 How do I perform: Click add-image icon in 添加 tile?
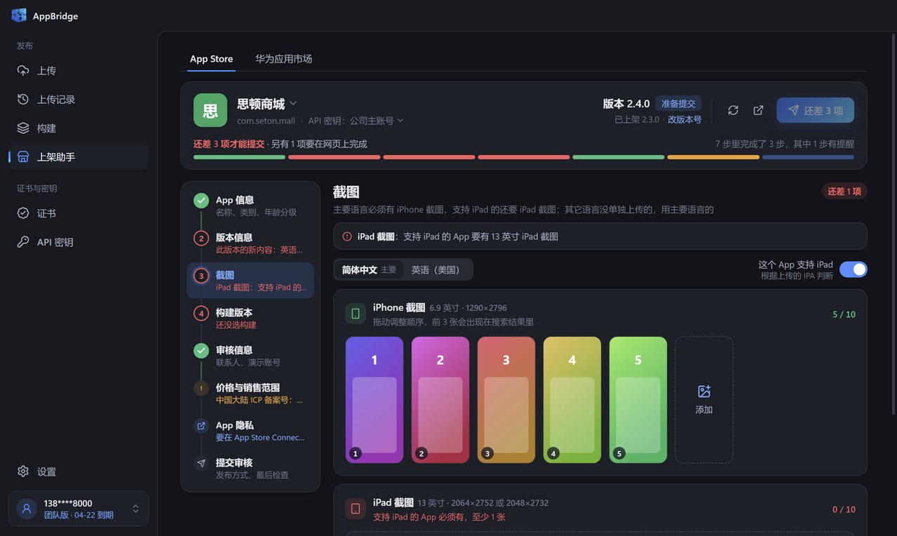coord(704,391)
